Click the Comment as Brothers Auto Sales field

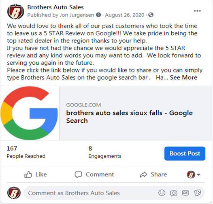pos(114,193)
